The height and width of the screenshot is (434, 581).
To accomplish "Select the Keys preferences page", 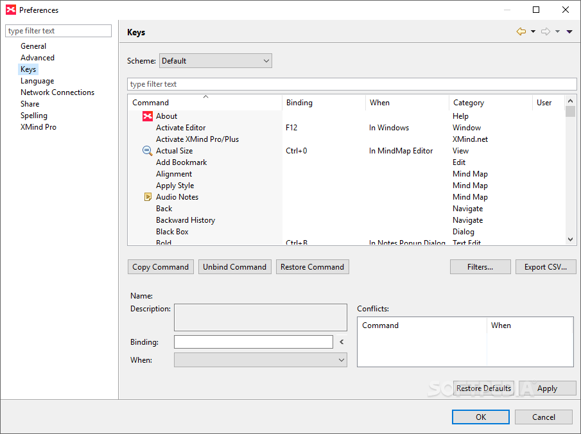I will click(28, 69).
